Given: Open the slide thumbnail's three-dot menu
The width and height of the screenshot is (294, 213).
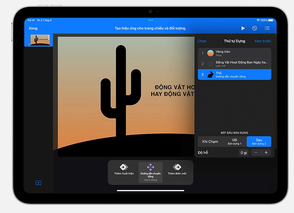Looking at the screenshot, I should [49, 37].
